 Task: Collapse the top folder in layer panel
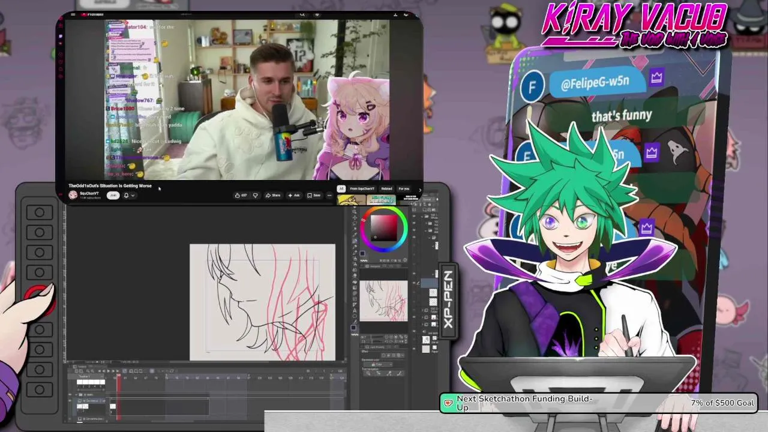point(422,216)
